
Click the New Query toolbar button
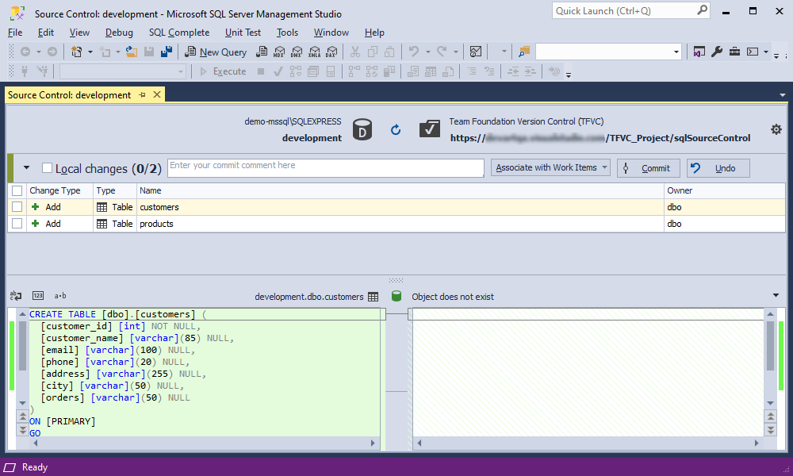click(x=216, y=52)
